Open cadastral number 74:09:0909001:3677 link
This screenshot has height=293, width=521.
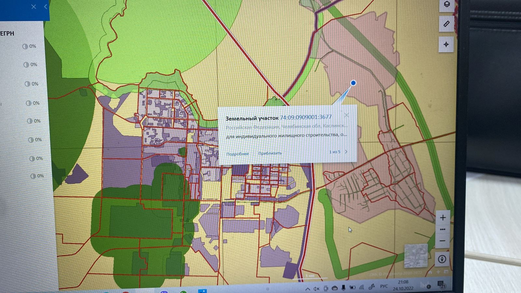pyautogui.click(x=306, y=117)
